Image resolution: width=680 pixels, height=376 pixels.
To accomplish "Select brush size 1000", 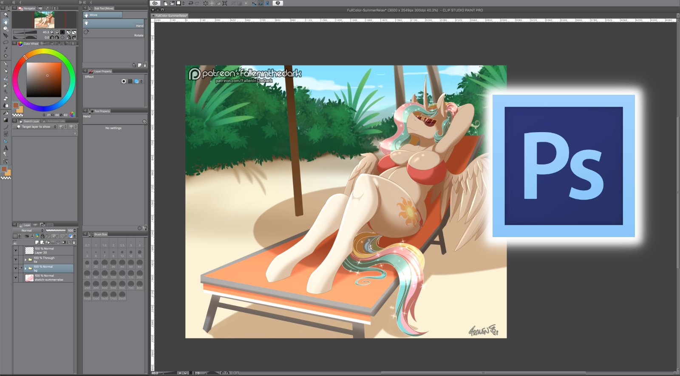I will pyautogui.click(x=87, y=296).
